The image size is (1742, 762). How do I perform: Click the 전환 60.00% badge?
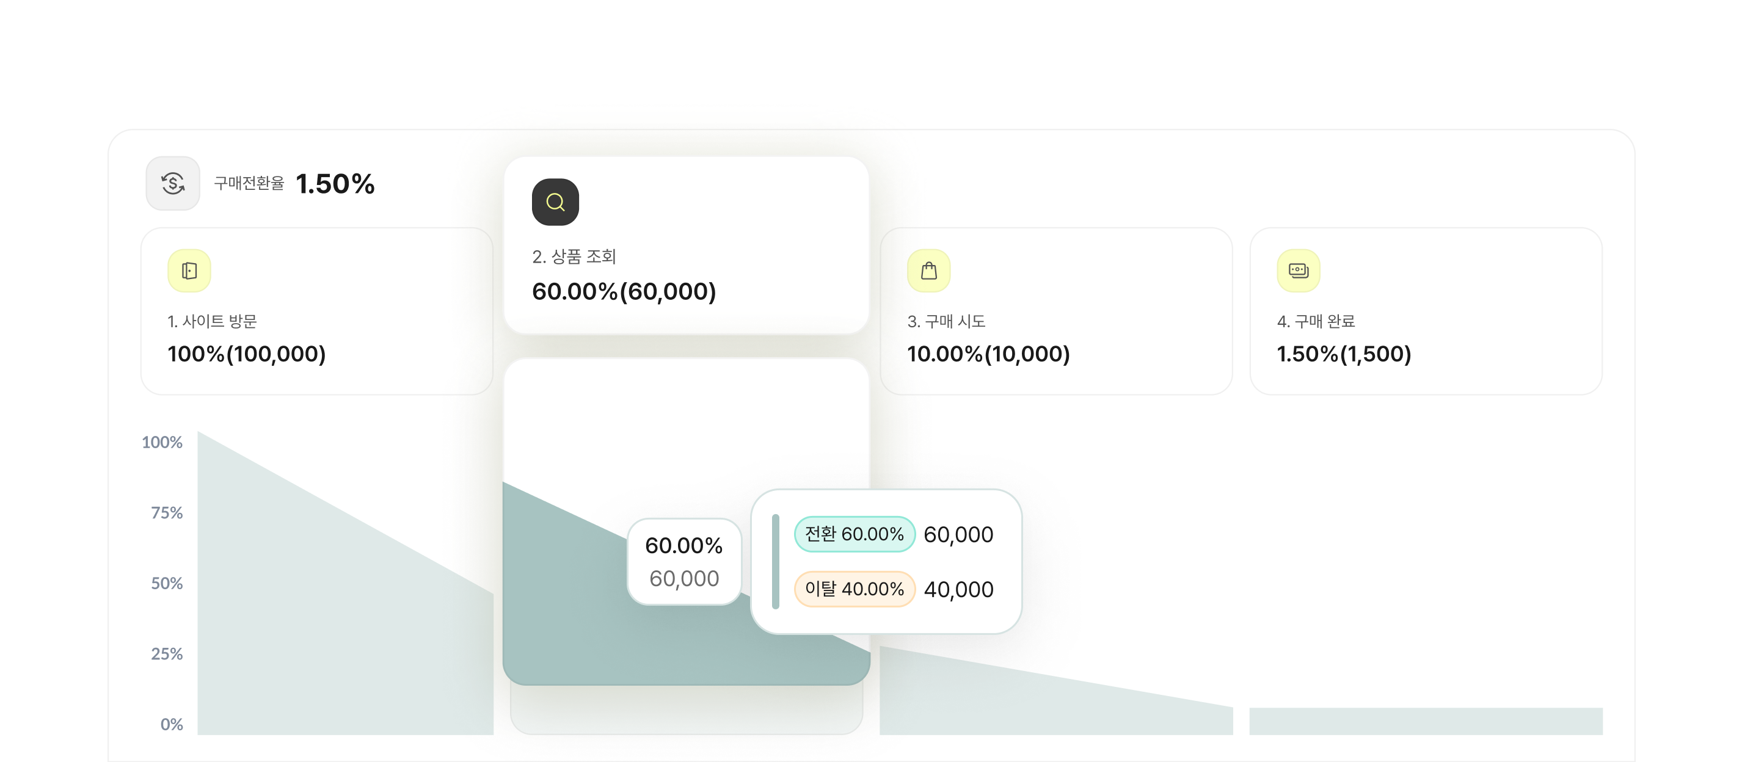[x=854, y=534]
